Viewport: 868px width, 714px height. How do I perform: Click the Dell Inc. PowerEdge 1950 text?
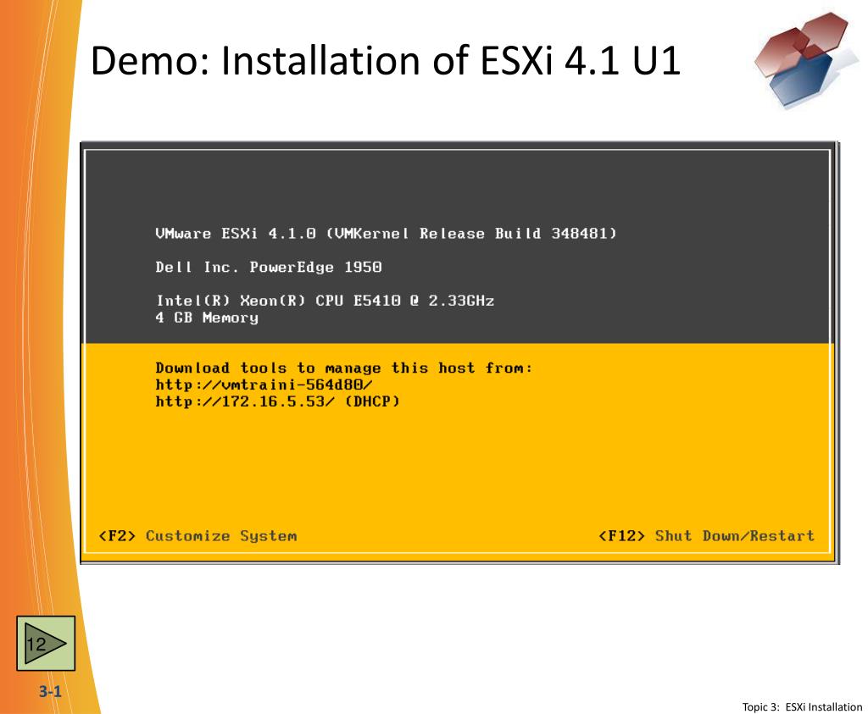click(269, 267)
